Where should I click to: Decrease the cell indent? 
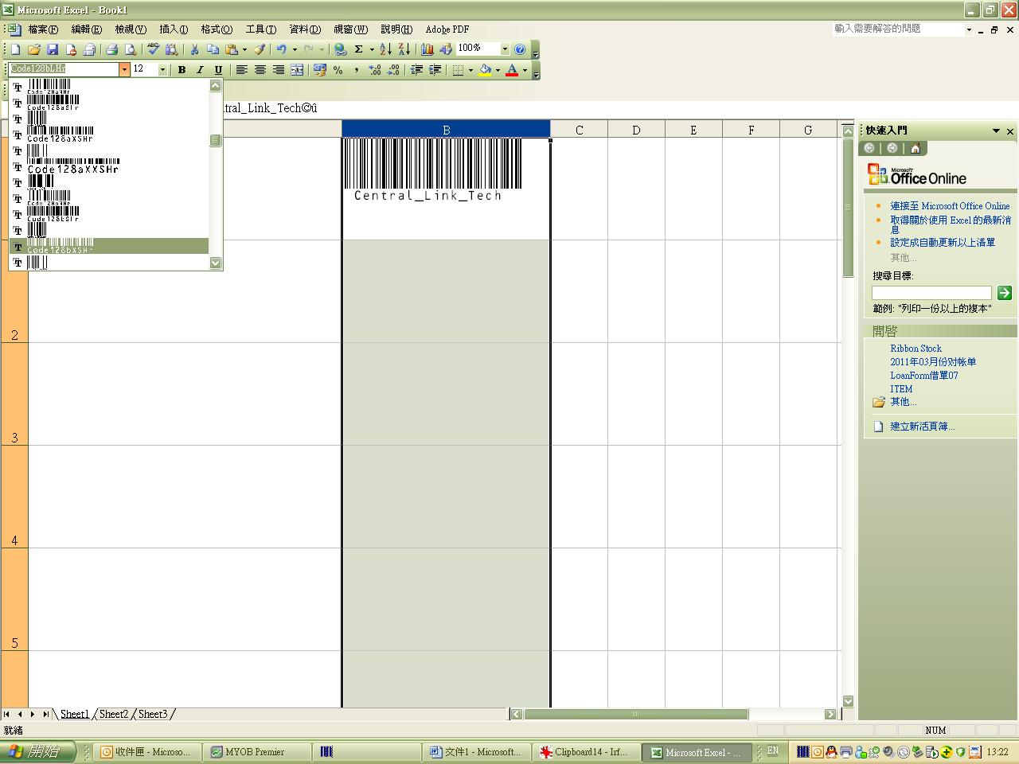pyautogui.click(x=416, y=70)
